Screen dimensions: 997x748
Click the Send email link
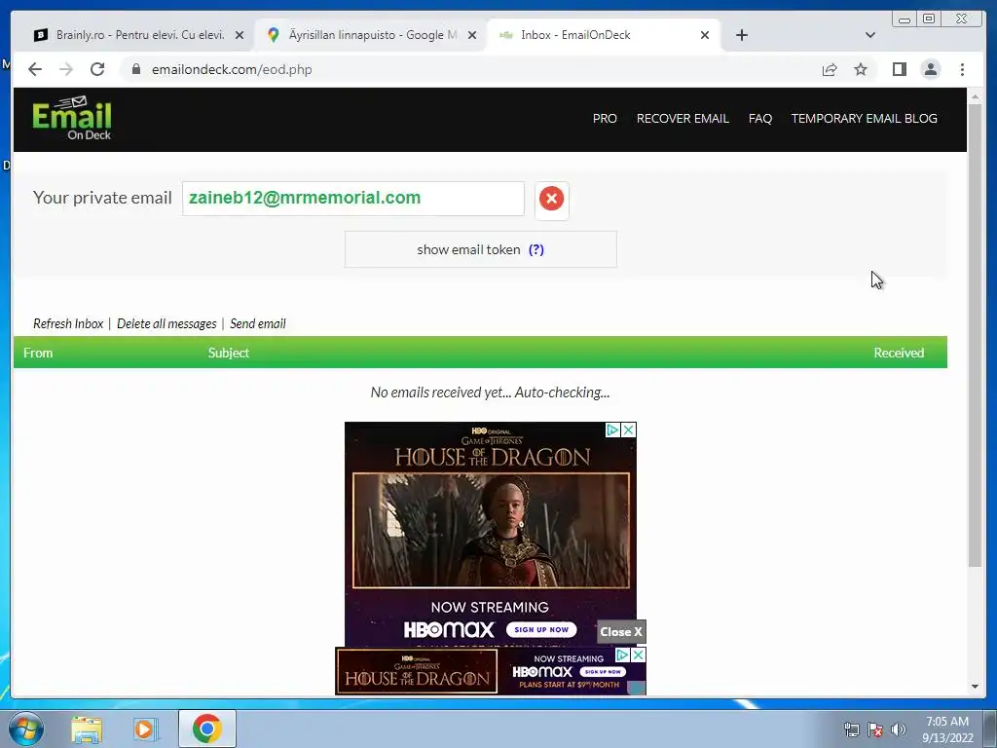click(x=257, y=323)
